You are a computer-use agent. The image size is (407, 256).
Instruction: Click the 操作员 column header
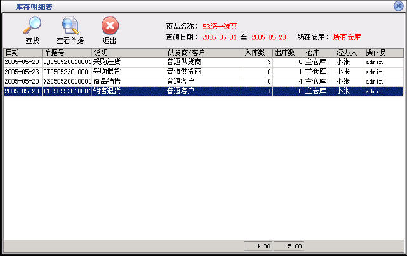pyautogui.click(x=383, y=53)
